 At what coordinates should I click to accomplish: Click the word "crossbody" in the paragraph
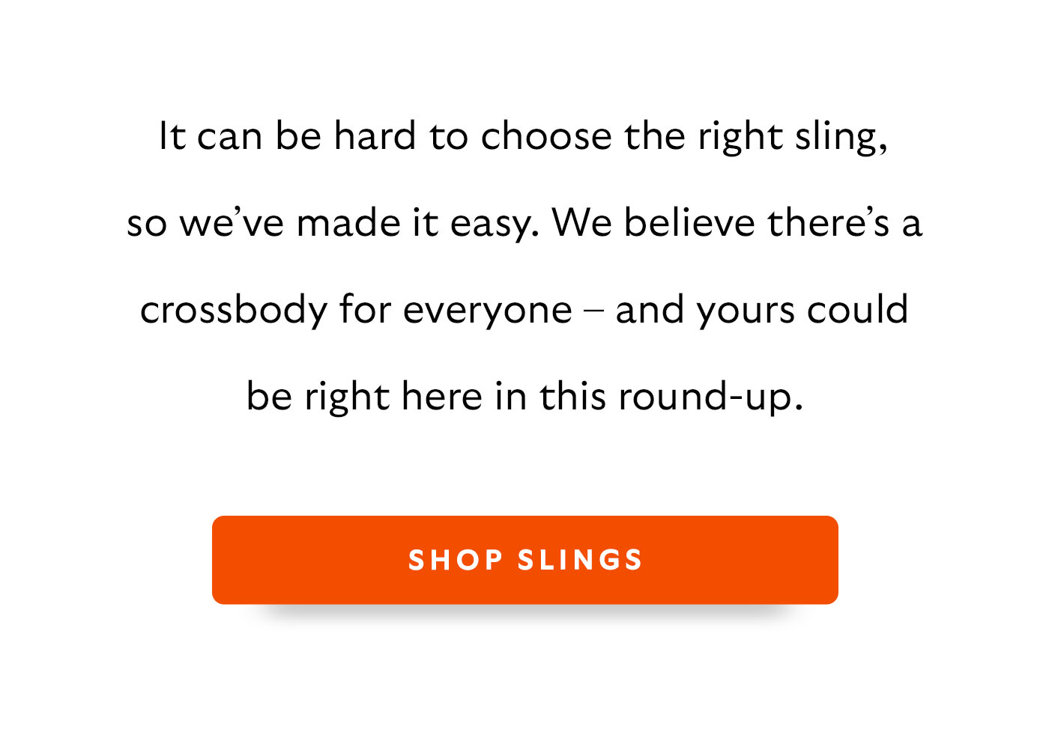click(234, 310)
